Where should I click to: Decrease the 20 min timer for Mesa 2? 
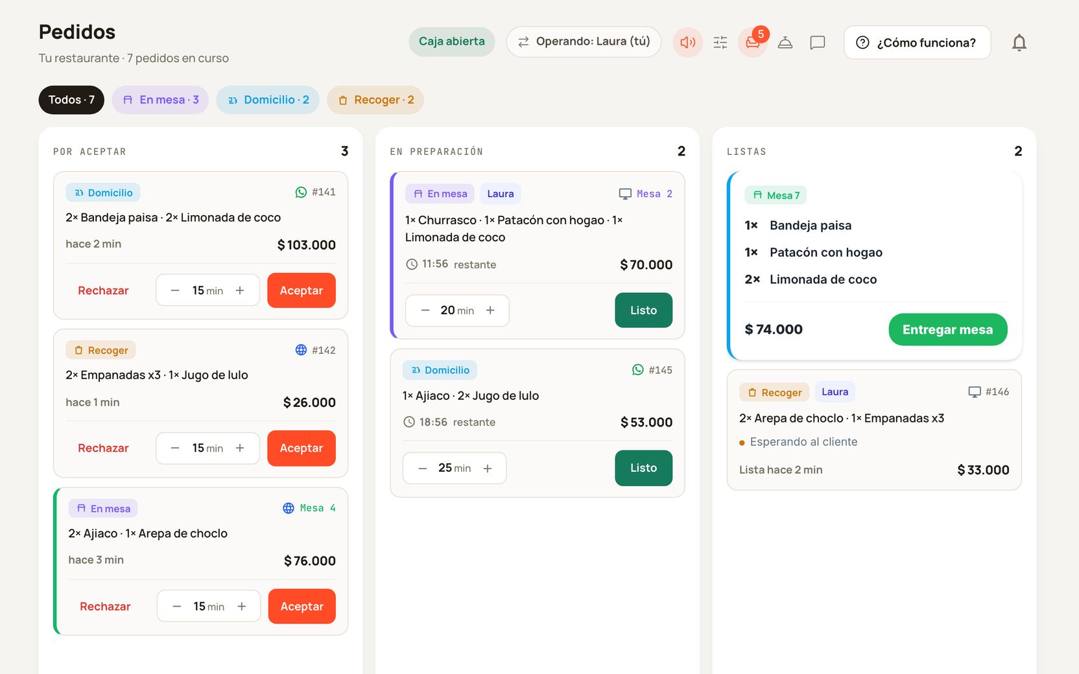click(425, 310)
